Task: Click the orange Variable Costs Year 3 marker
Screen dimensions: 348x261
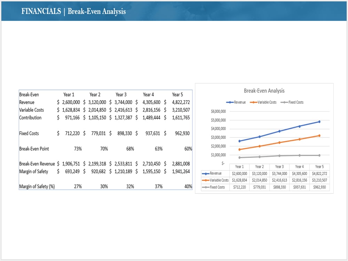Action: click(279, 142)
